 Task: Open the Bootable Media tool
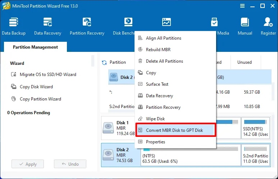pyautogui.click(x=214, y=22)
